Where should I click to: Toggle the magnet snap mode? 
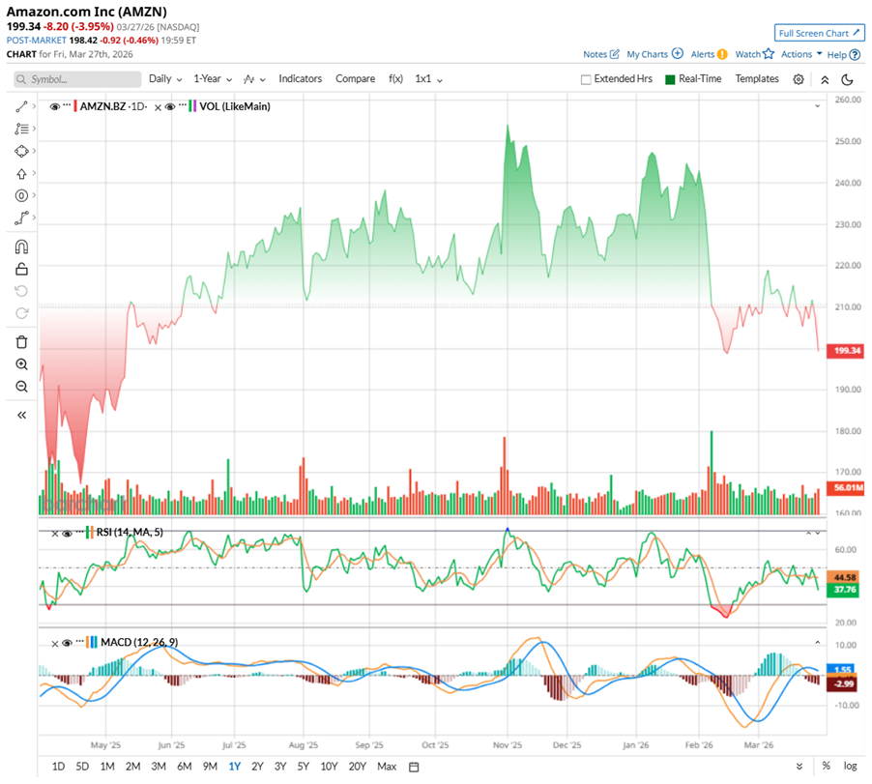(x=21, y=247)
